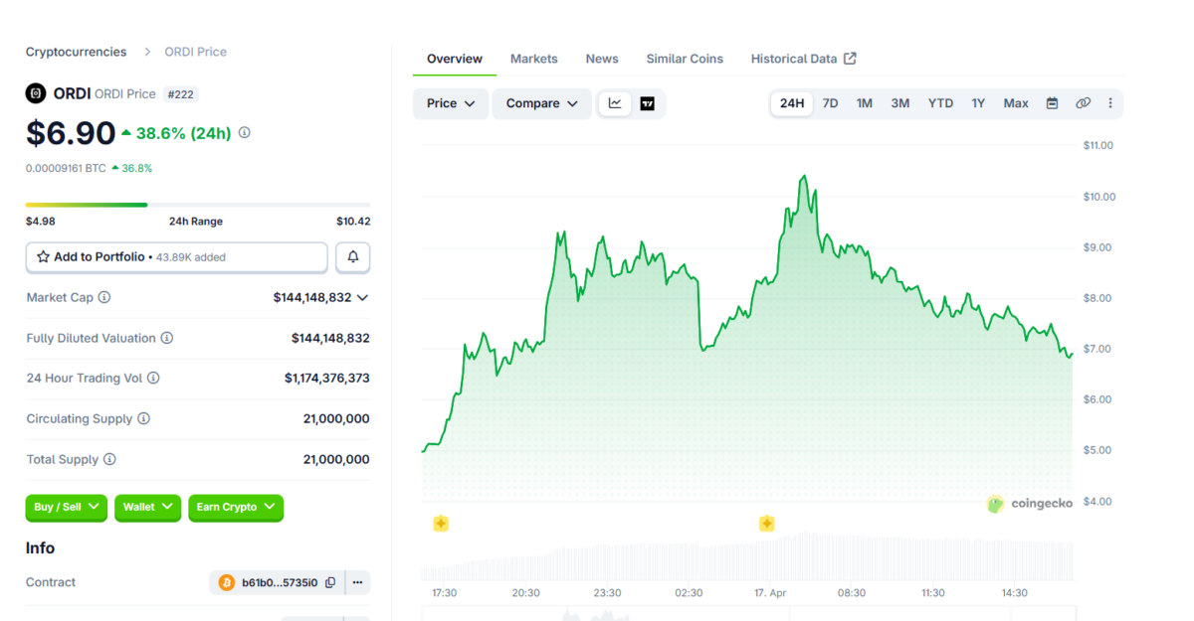The width and height of the screenshot is (1194, 621).
Task: Open the Price dropdown
Action: point(450,102)
